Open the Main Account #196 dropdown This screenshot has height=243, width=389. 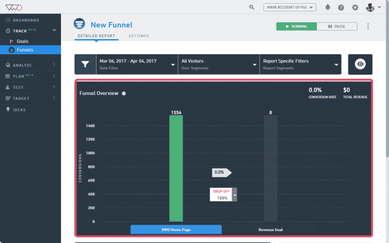coord(289,7)
